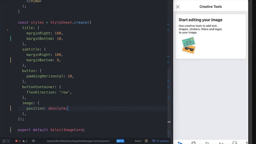Image resolution: width=256 pixels, height=144 pixels.
Task: Click the line 'marginBottom: 10,'
Action: click(x=45, y=38)
